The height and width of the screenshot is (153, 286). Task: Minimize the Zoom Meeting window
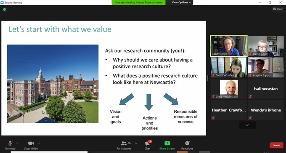260,3
